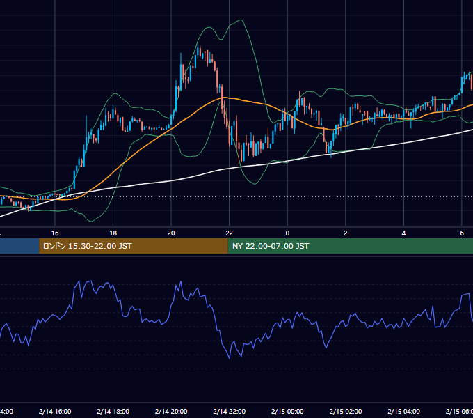Viewport: 473px width, 418px height.
Task: Click the 0 hour label on upper chart axis
Action: 287,233
